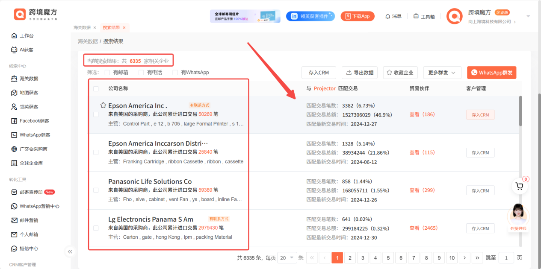Open the 外贸导师 assistant avatar
Image resolution: width=541 pixels, height=269 pixels.
click(518, 215)
